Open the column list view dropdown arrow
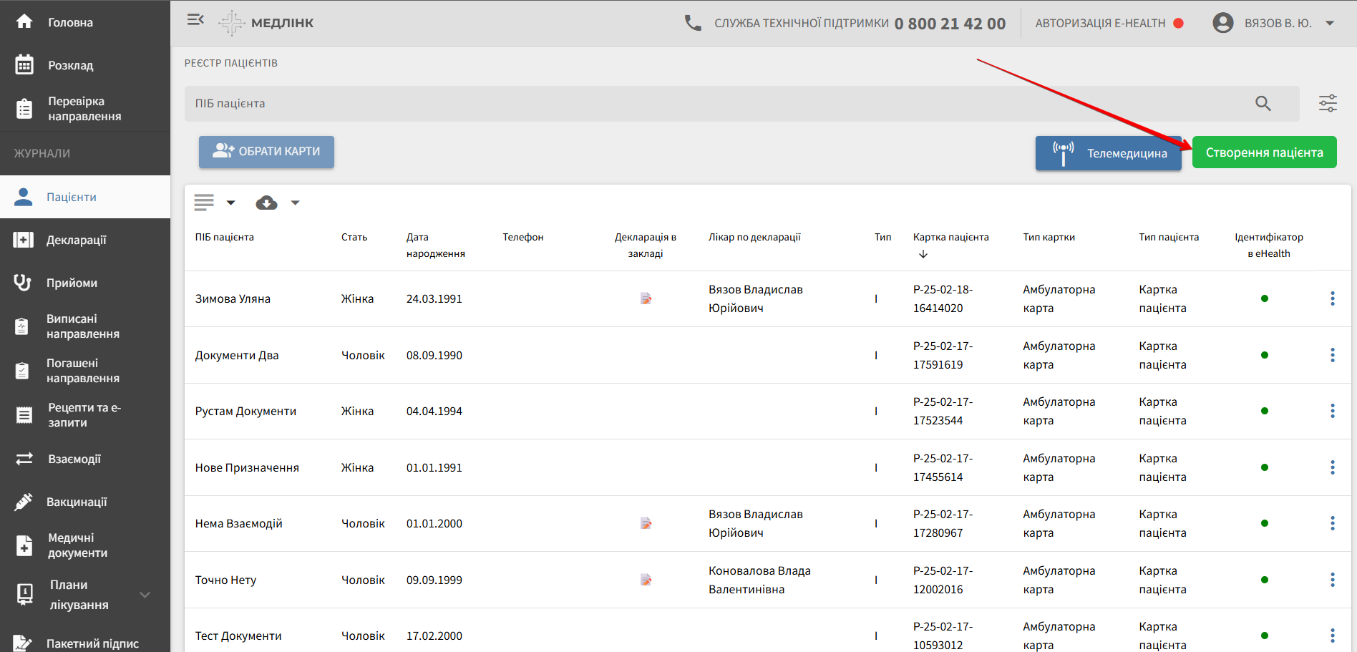Viewport: 1357px width, 652px height. 230,203
